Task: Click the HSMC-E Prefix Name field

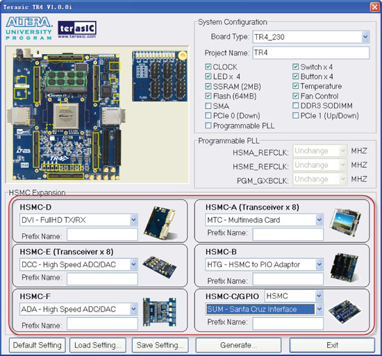Action: point(102,278)
